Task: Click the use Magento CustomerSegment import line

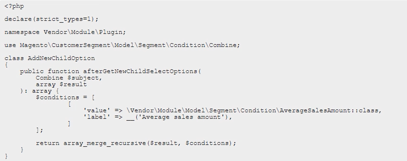Action: point(122,45)
